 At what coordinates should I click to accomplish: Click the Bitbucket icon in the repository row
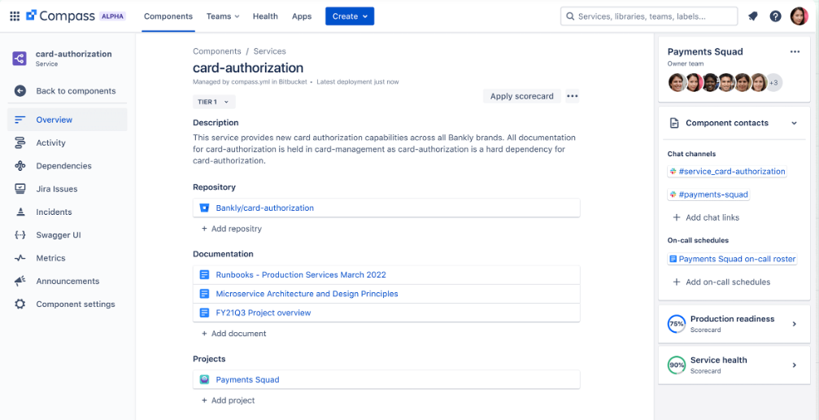point(204,208)
